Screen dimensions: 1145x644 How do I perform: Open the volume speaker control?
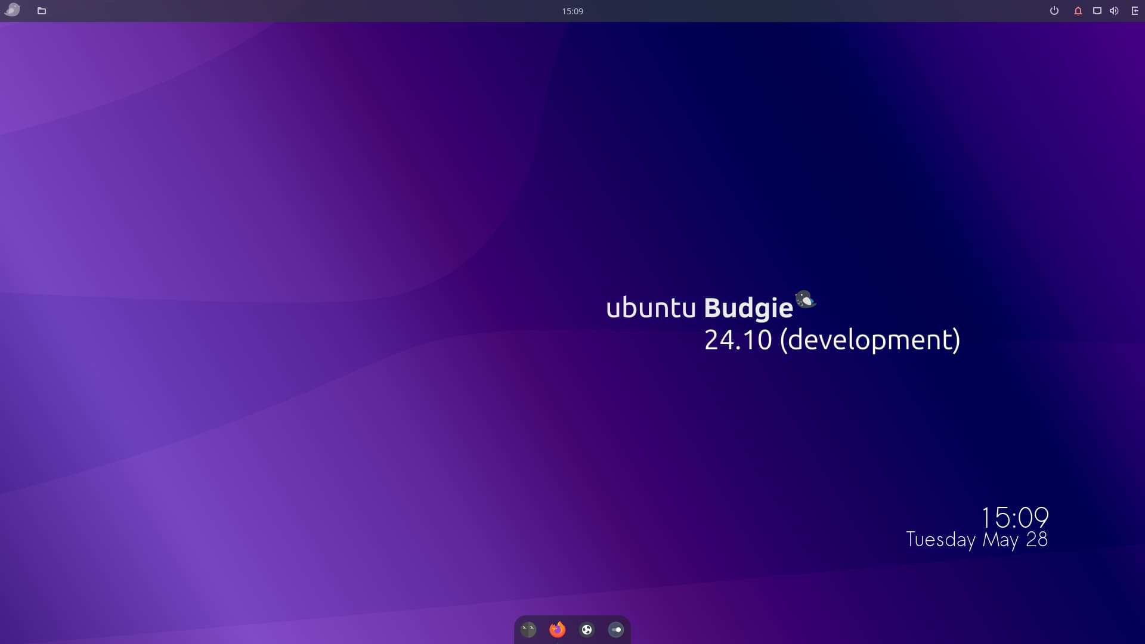[1114, 11]
